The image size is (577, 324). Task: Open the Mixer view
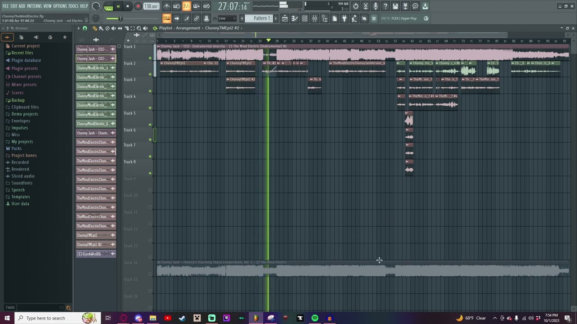(x=315, y=18)
